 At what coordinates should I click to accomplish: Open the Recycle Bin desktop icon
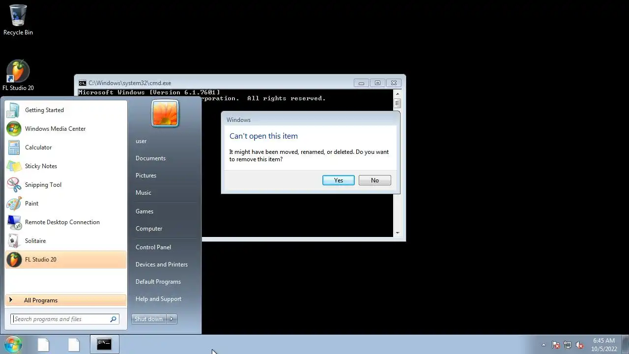coord(18,20)
